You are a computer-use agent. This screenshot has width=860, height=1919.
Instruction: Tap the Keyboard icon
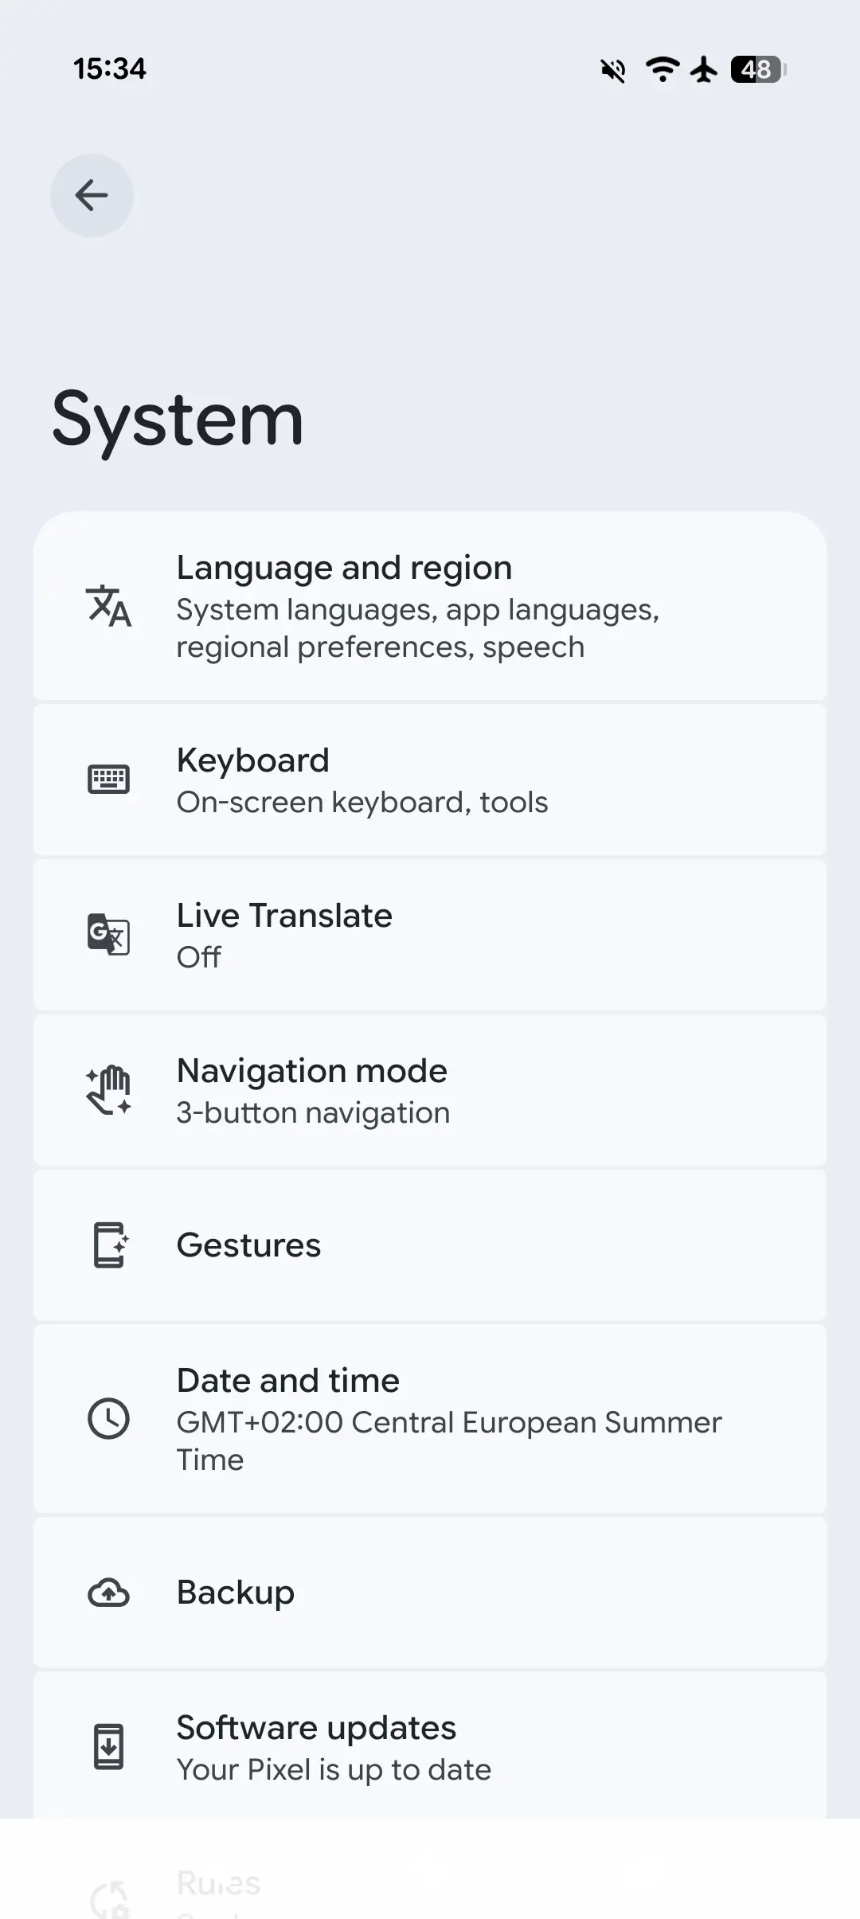click(108, 780)
